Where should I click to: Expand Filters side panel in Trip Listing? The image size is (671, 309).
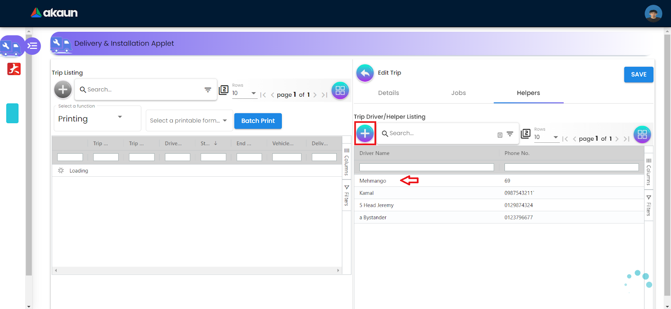[x=347, y=195]
